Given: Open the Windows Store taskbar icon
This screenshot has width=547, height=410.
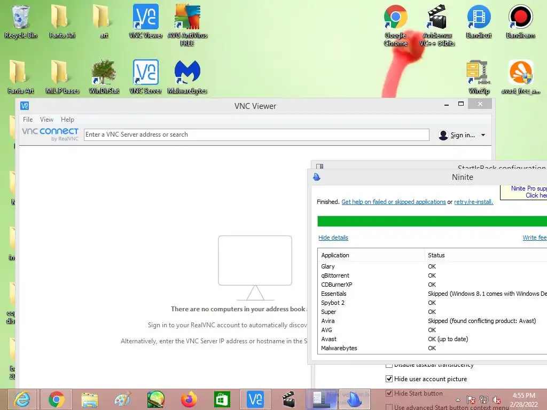Looking at the screenshot, I should coord(222,399).
